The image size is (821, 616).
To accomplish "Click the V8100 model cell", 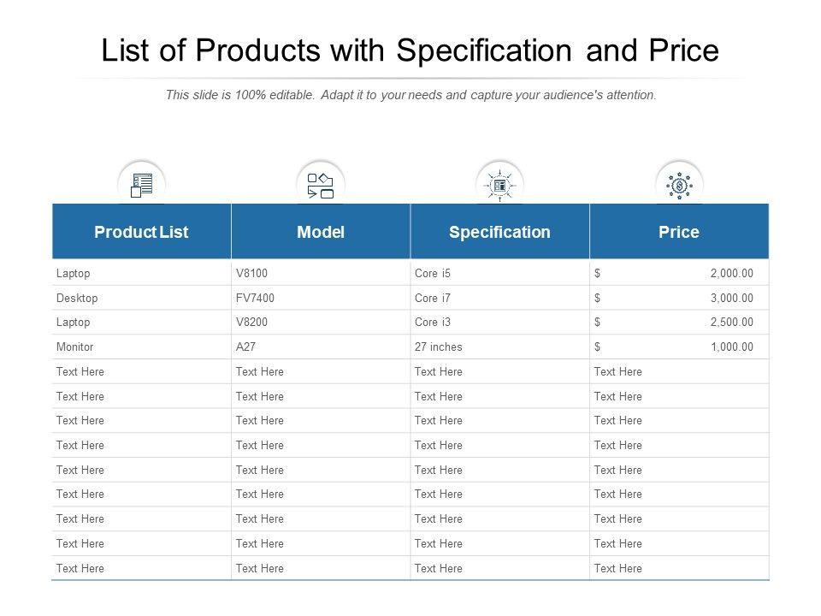I will coord(251,274).
